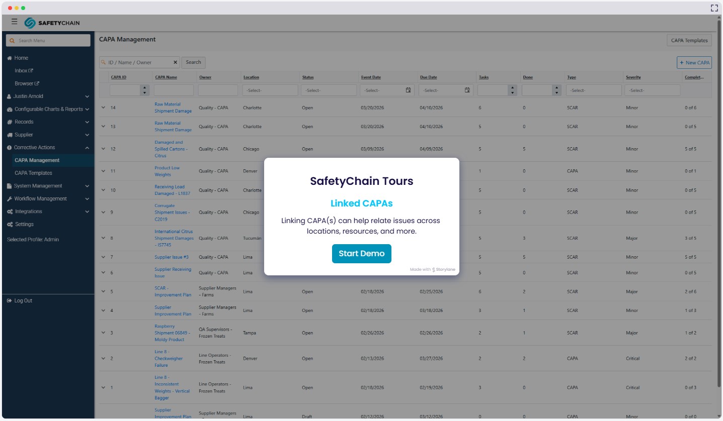Open SCAR - Improvement Plan link
The image size is (723, 421).
(x=173, y=291)
